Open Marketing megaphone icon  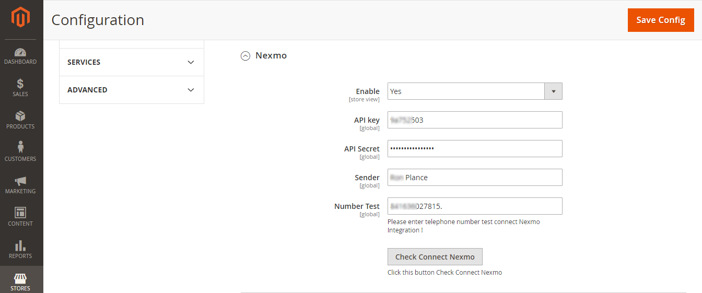[20, 181]
